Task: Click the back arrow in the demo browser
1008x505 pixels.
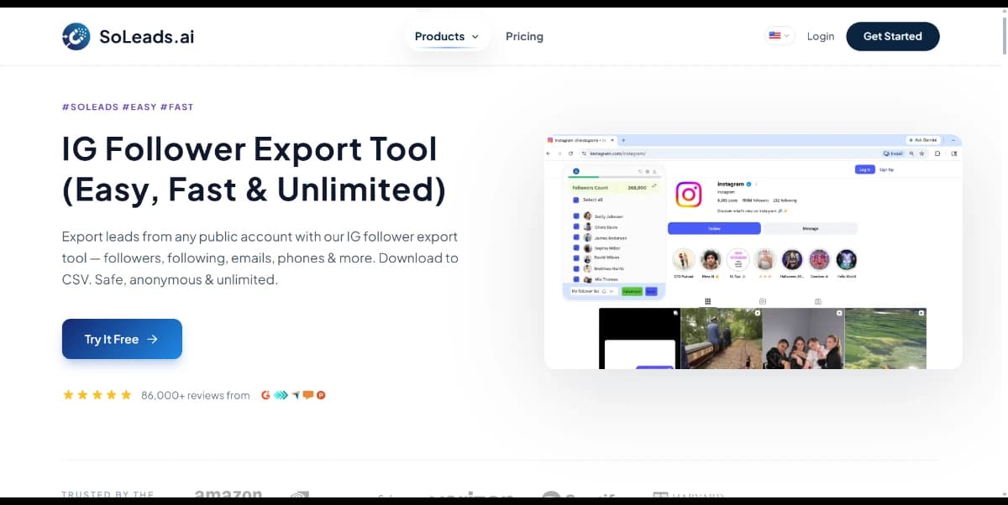Action: 549,154
